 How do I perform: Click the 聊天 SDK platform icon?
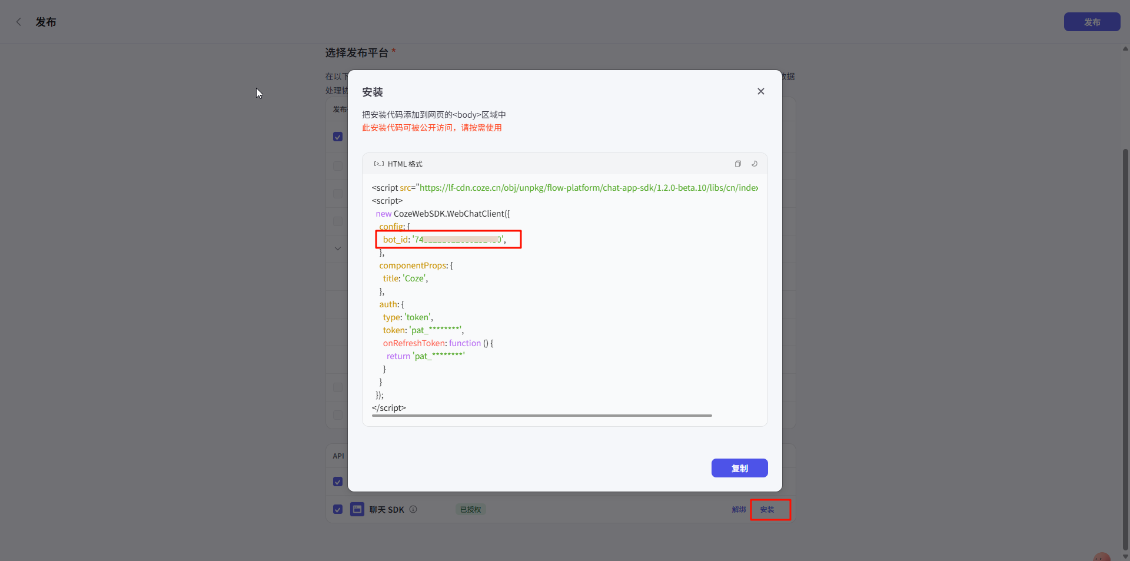point(357,509)
